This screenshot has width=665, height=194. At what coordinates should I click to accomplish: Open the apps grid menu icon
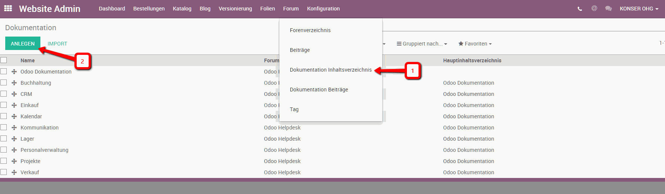8,8
